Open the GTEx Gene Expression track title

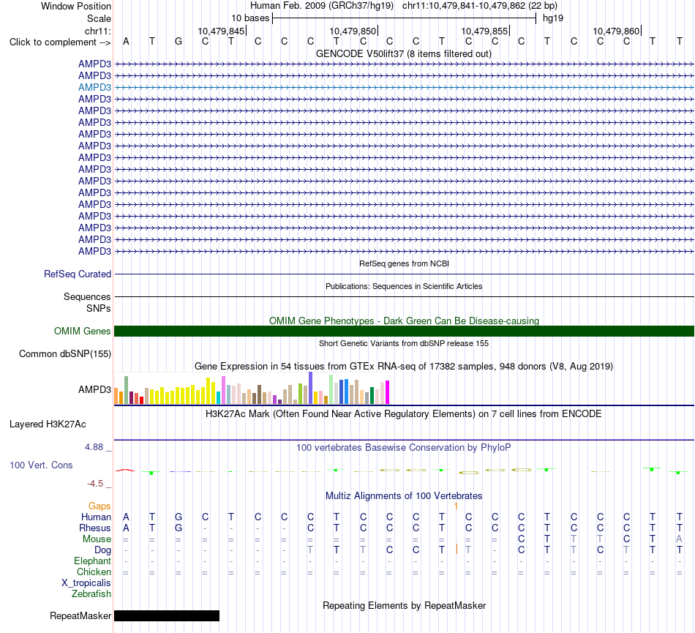(x=404, y=367)
